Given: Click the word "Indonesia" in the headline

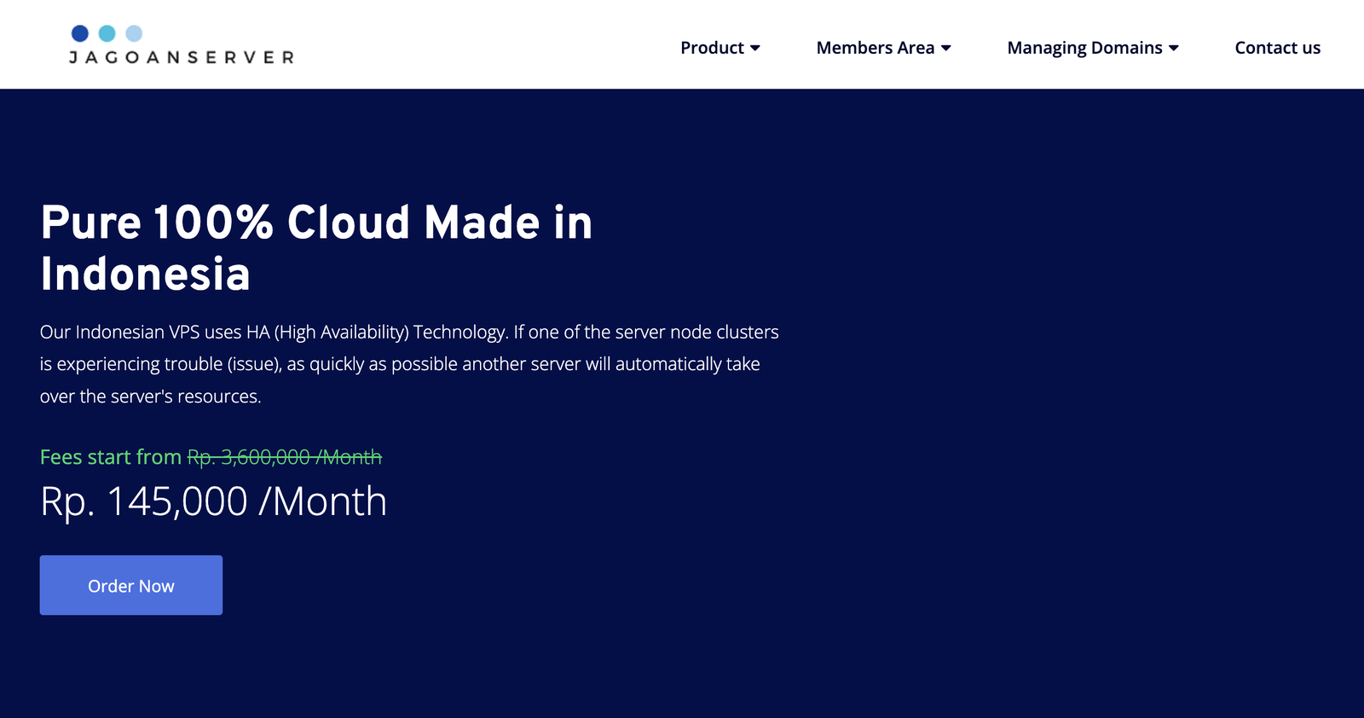Looking at the screenshot, I should pos(145,274).
